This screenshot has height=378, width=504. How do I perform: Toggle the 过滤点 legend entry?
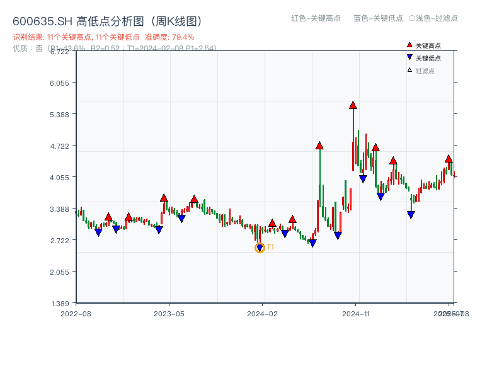pos(421,71)
